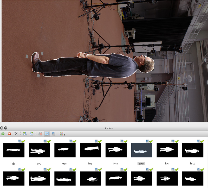Click the mask image icon above fvm thumbnail
Screen dimensions: 208x188
(x=122, y=141)
